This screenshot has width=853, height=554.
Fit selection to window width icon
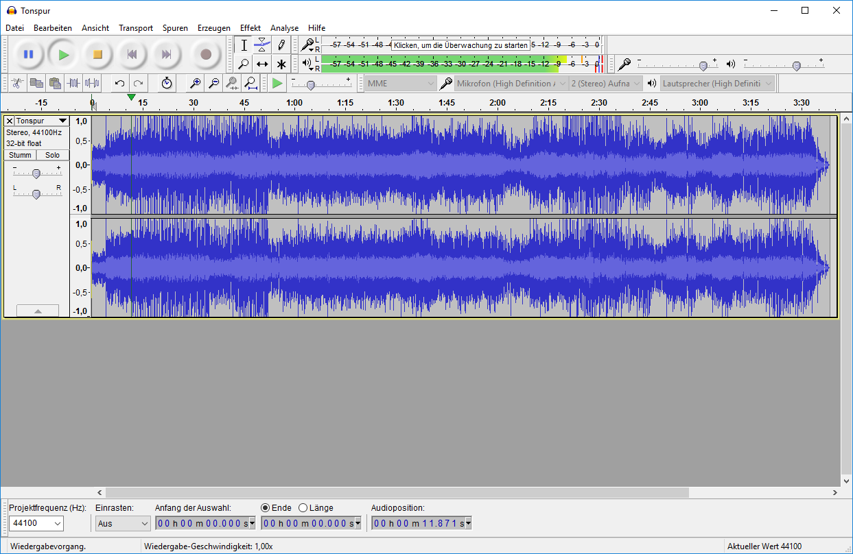point(233,83)
